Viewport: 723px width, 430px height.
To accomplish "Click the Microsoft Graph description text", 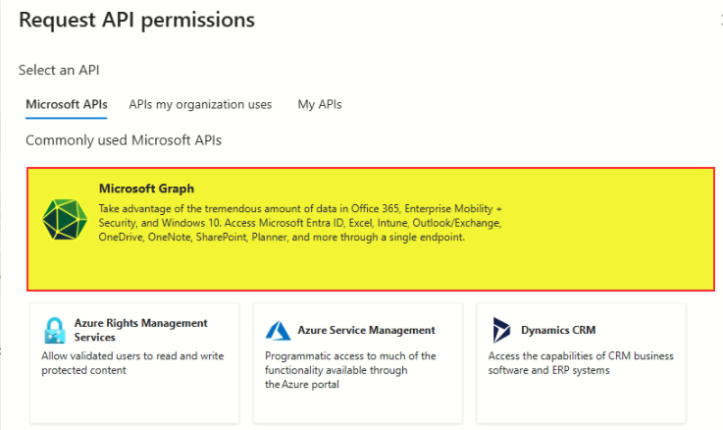I will [x=299, y=223].
